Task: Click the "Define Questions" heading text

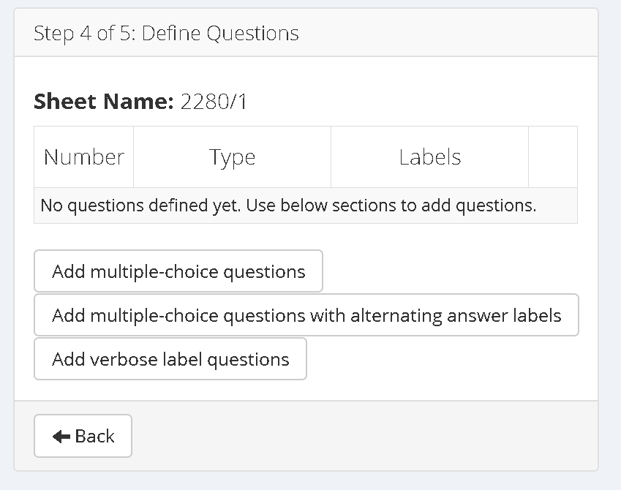Action: [220, 34]
